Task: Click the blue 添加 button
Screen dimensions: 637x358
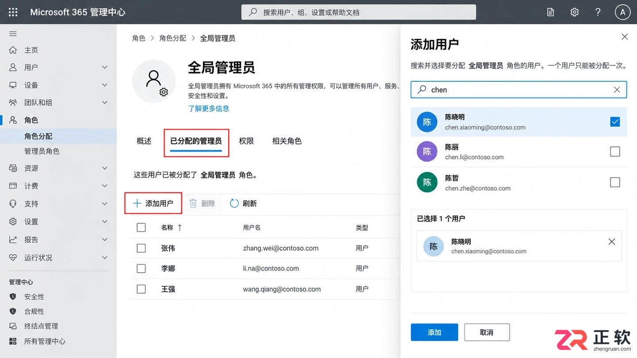Action: point(434,332)
